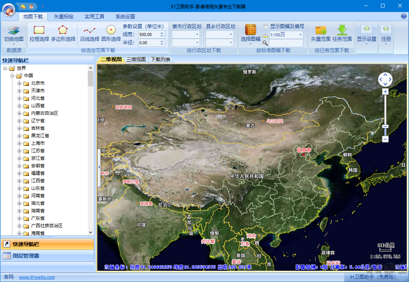The width and height of the screenshot is (409, 282).
Task: Enable the 显示图幅及编号 checkbox
Action: pos(266,26)
